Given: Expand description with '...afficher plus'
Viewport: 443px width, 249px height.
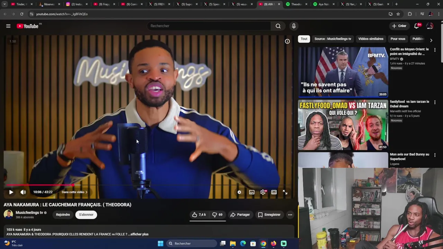Looking at the screenshot, I should (138, 234).
